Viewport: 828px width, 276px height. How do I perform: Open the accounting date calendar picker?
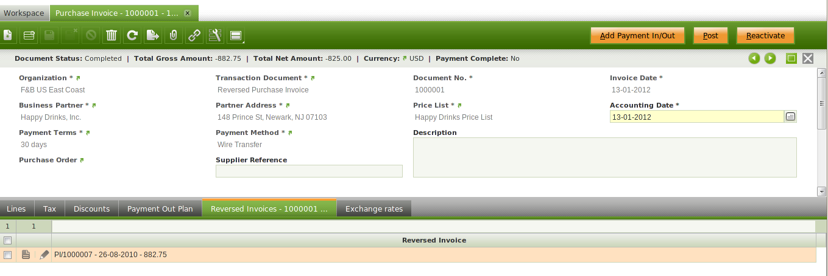click(790, 117)
